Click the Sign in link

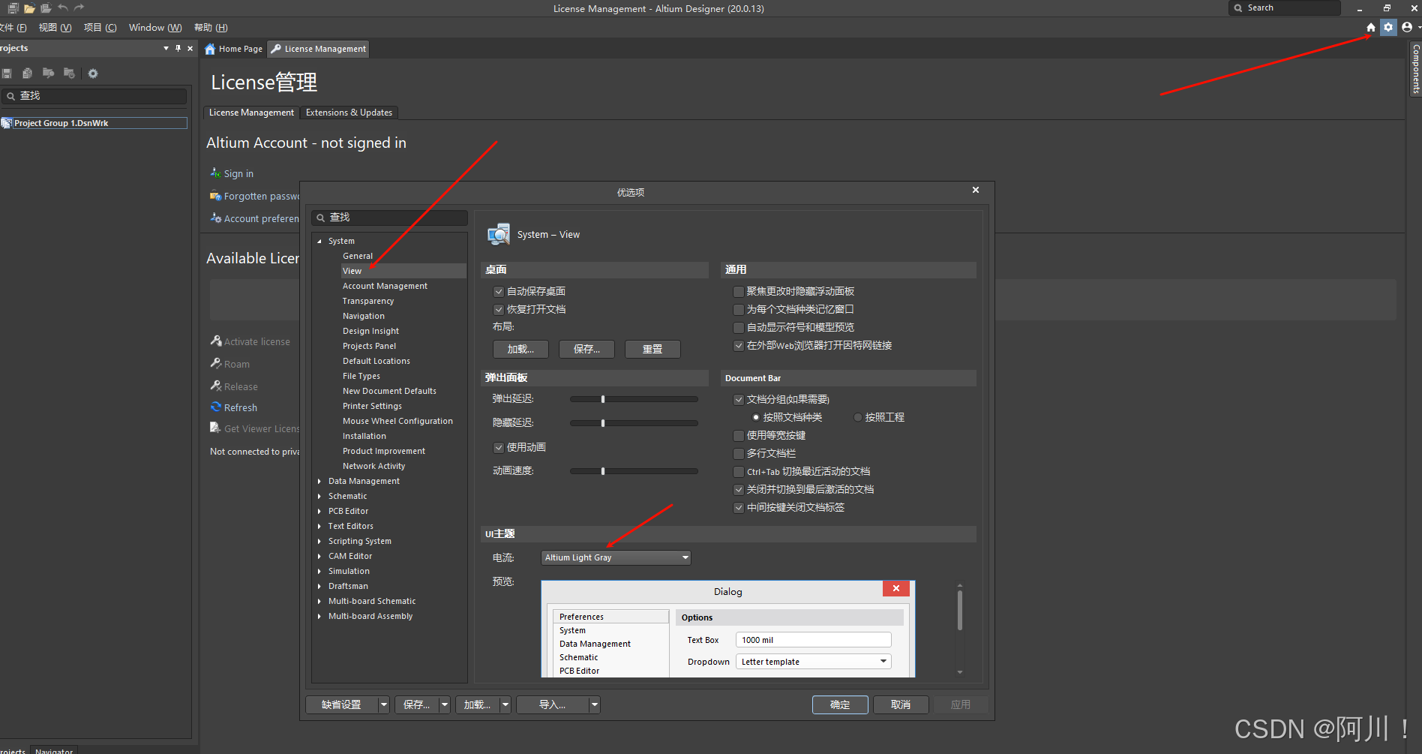(x=238, y=174)
